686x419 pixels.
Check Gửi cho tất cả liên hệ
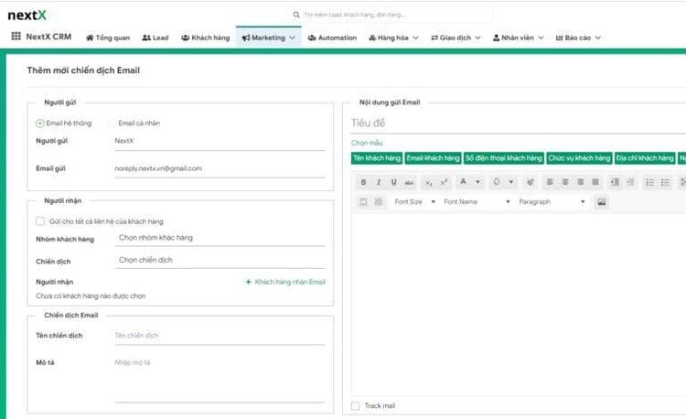pos(40,220)
